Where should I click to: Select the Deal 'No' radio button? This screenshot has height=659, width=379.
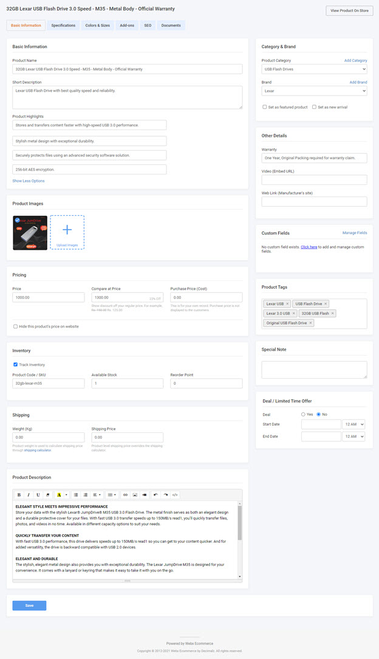click(318, 415)
